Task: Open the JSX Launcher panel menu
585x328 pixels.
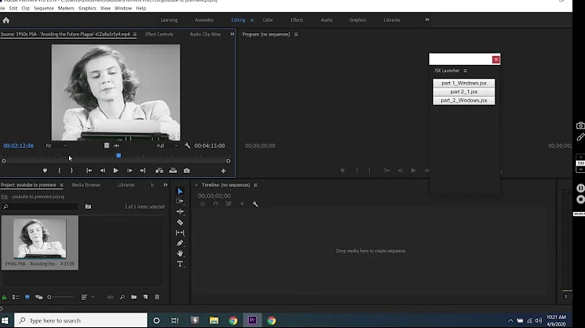Action: click(x=466, y=71)
